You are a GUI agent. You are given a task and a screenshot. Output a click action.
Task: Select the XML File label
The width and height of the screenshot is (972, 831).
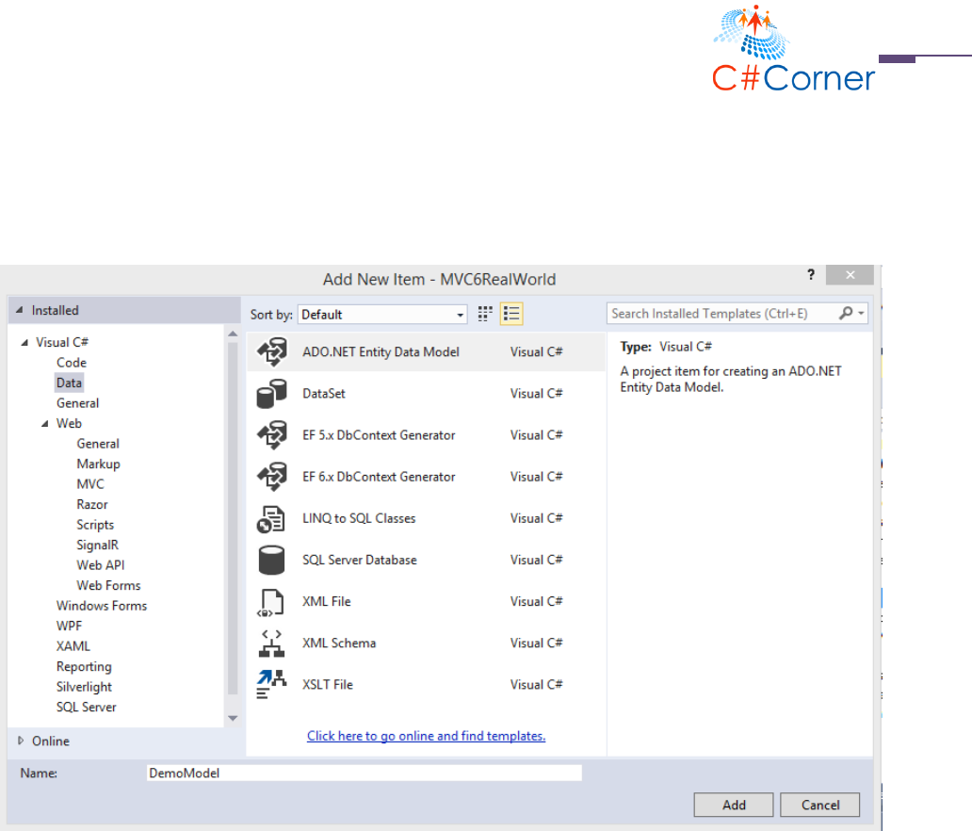[x=327, y=601]
